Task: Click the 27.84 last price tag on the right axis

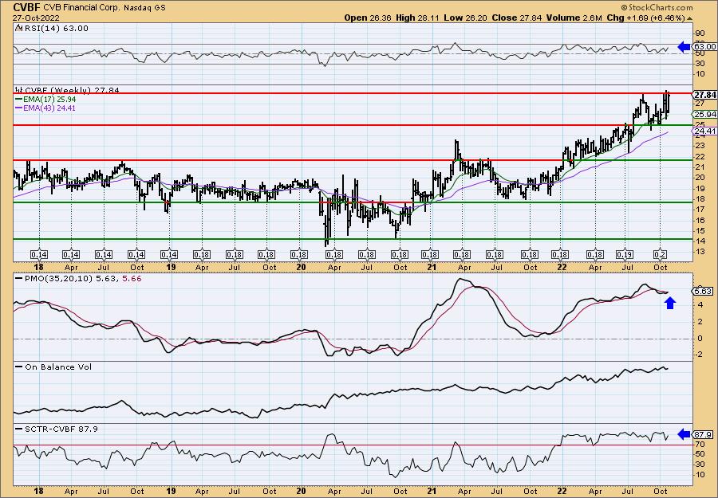Action: 704,95
